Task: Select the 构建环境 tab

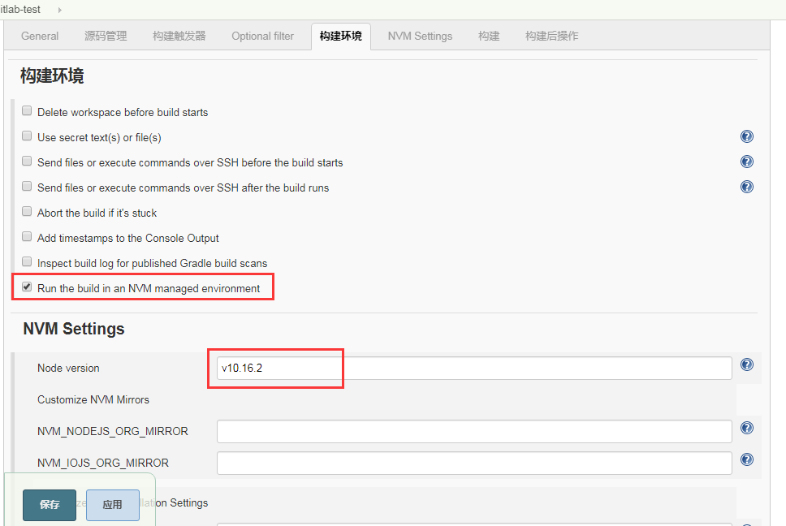Action: (x=341, y=36)
